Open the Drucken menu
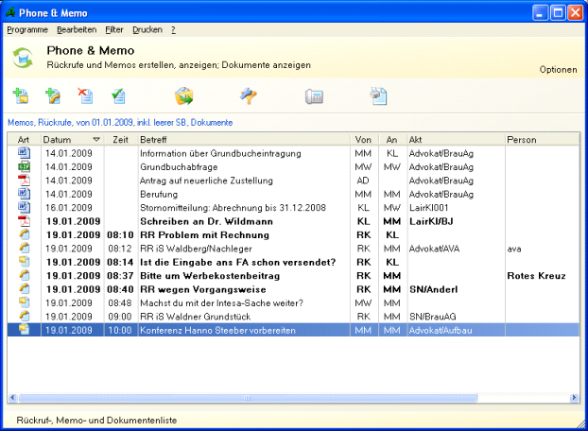 (147, 30)
